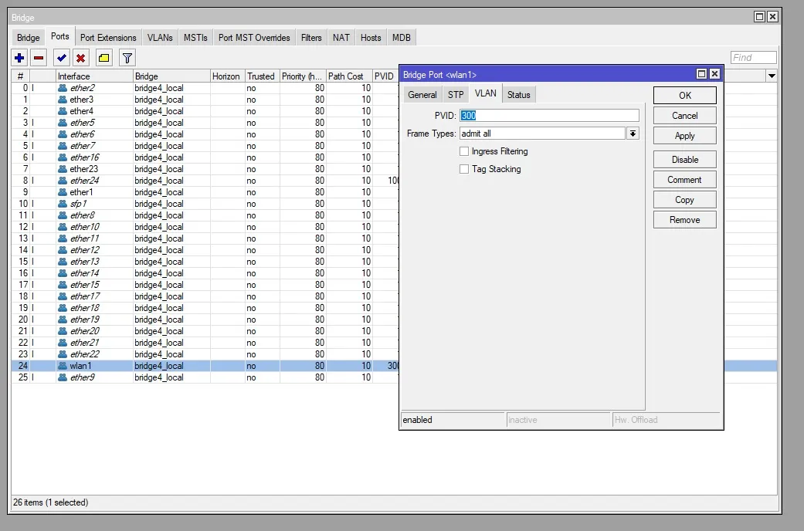The image size is (804, 531).
Task: Click the red X Disable icon
Action: point(80,58)
